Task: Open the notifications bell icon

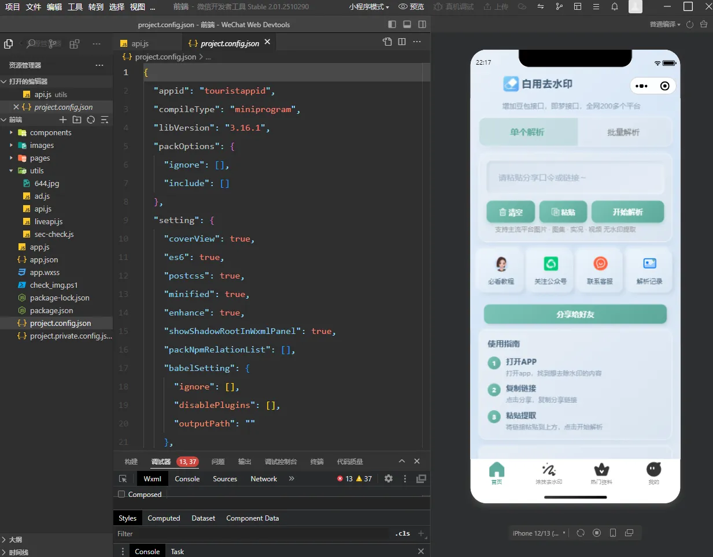Action: point(615,7)
